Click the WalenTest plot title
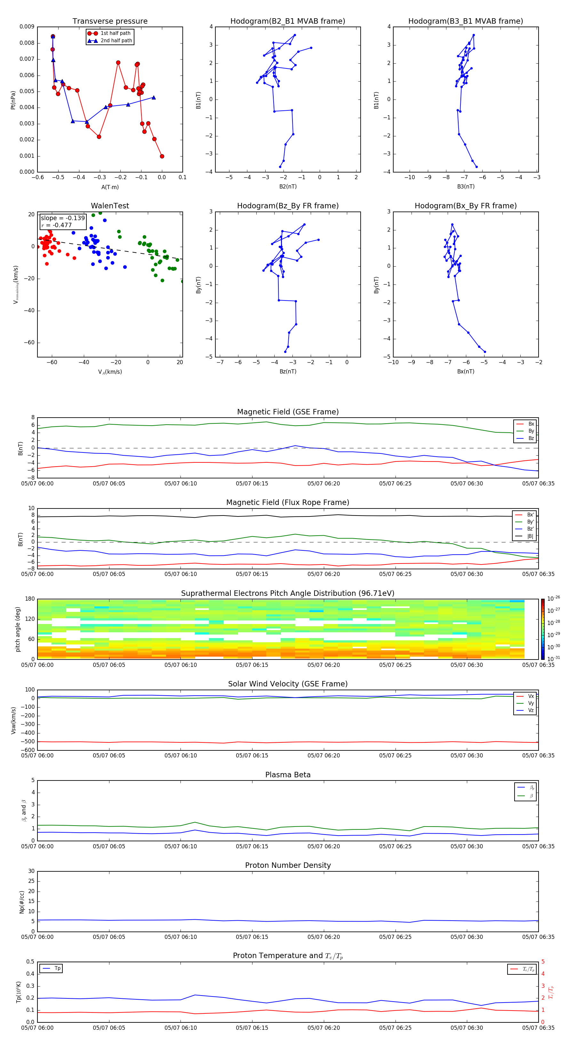This screenshot has height=1056, width=576. click(x=110, y=206)
